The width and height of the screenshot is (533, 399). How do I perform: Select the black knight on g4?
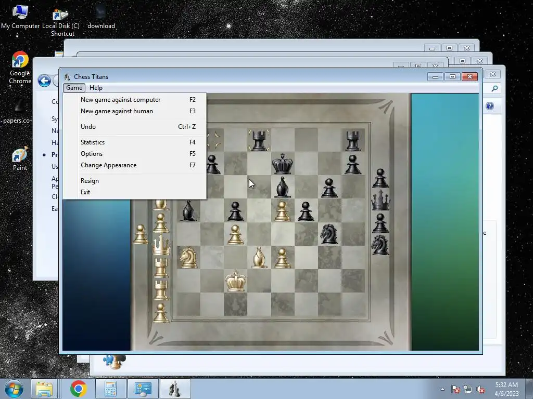(x=329, y=234)
